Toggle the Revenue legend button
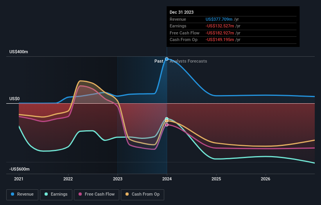321x205 pixels. point(22,194)
